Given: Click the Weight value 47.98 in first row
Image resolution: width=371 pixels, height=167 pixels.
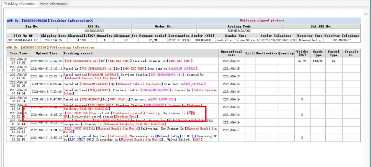Looking at the screenshot, I should coord(301,61).
